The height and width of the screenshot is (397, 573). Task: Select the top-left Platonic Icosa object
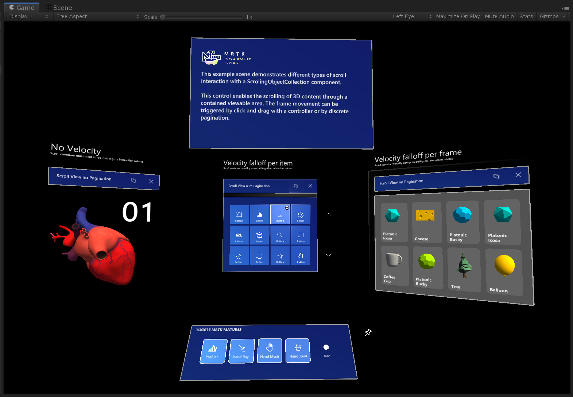(394, 223)
